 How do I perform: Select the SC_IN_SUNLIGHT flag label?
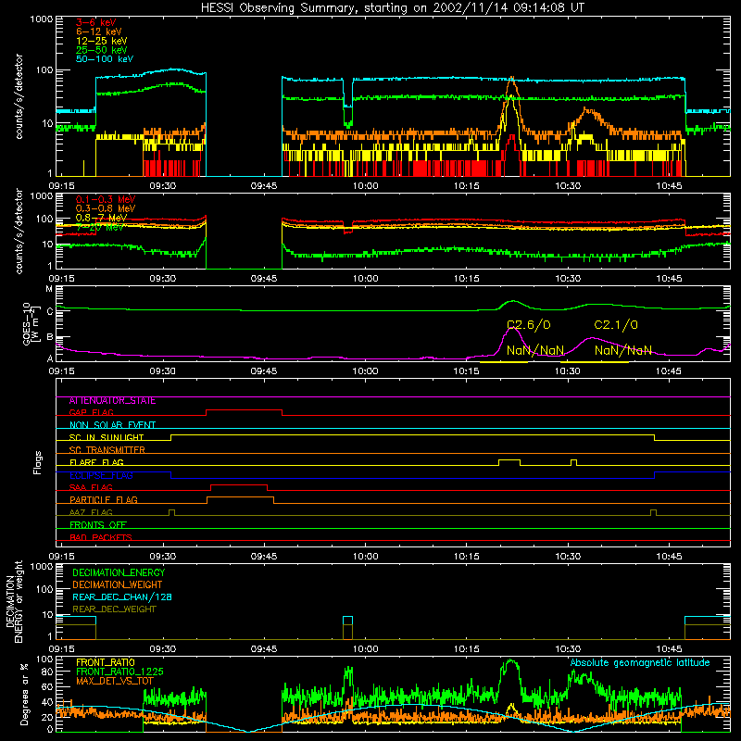[107, 437]
